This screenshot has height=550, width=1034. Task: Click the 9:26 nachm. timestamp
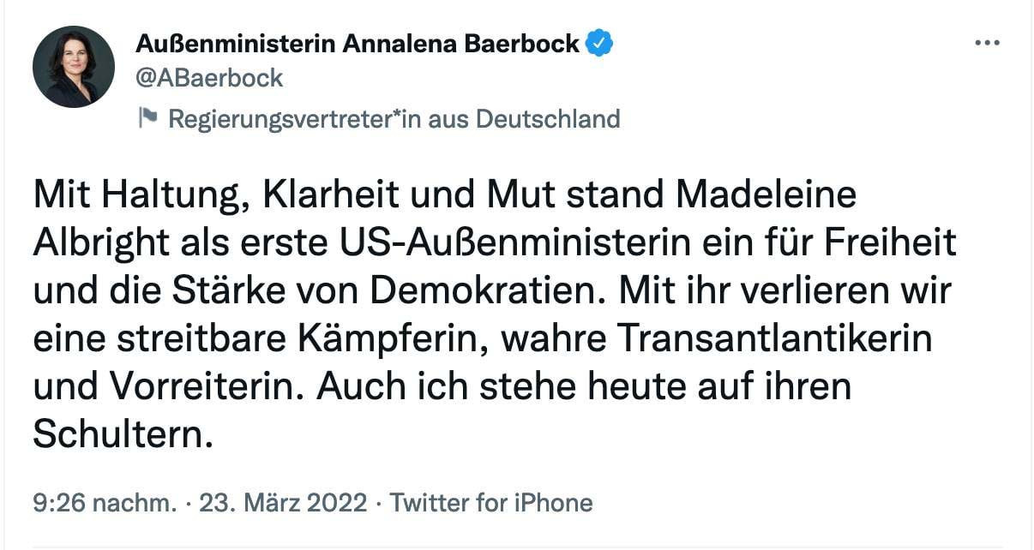click(105, 502)
